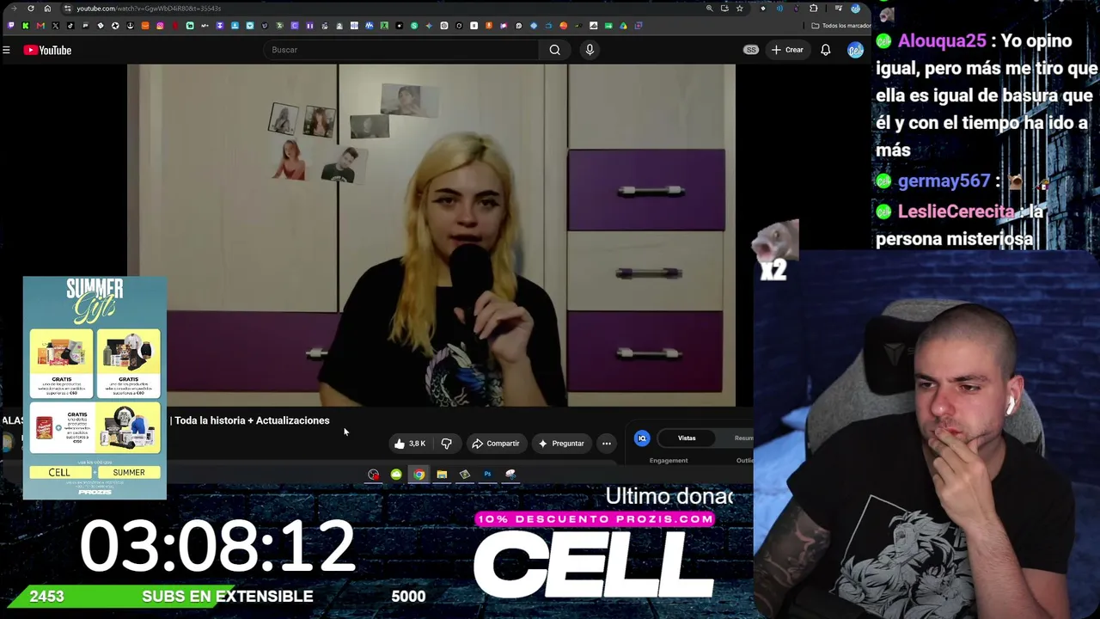The image size is (1100, 619).
Task: Open Chrome from the taskbar
Action: click(x=419, y=474)
